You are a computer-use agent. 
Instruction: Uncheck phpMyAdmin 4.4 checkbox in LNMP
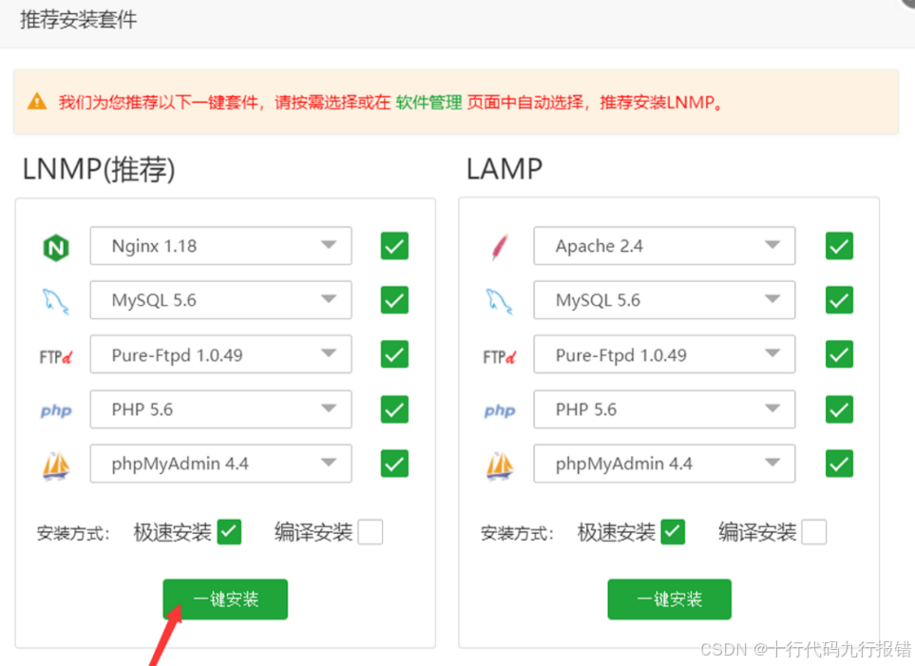[x=394, y=464]
